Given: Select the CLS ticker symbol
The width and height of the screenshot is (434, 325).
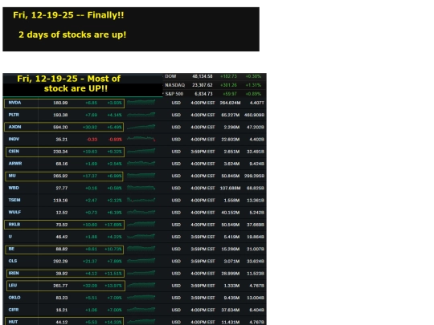Looking at the screenshot, I should click(x=13, y=261).
